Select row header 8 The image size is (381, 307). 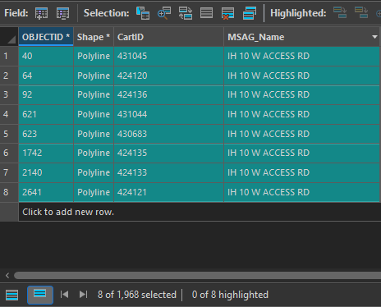click(9, 192)
